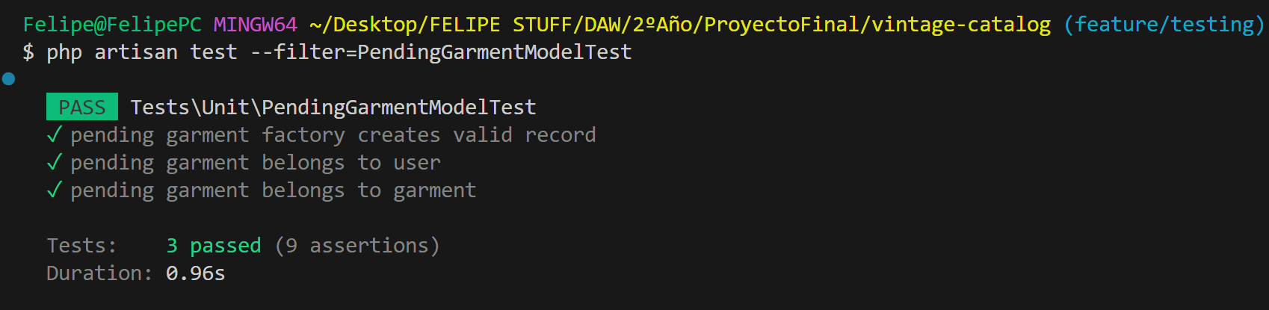Click the blue command decoration dot
Viewport: 1269px width, 310px height.
[x=9, y=78]
